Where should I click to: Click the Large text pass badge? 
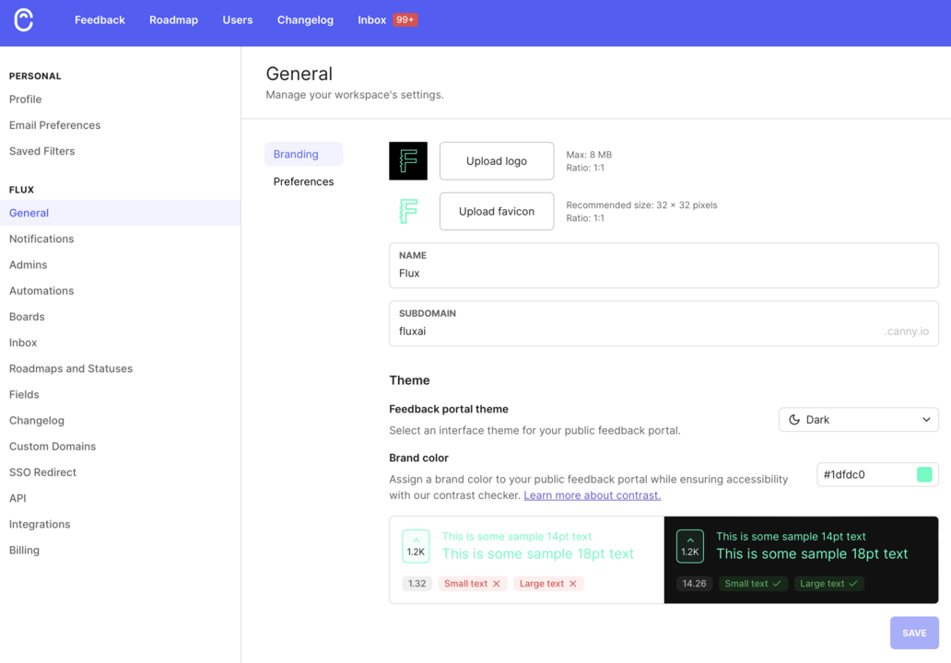(x=829, y=584)
